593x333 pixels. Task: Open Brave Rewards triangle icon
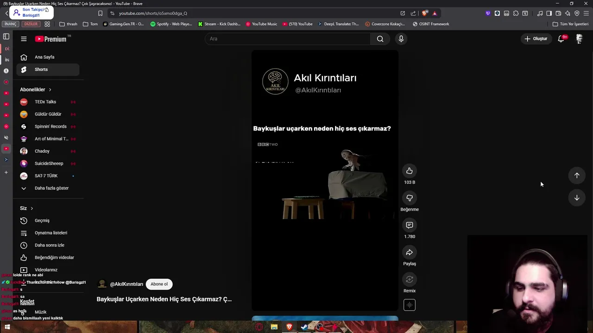[x=435, y=13]
